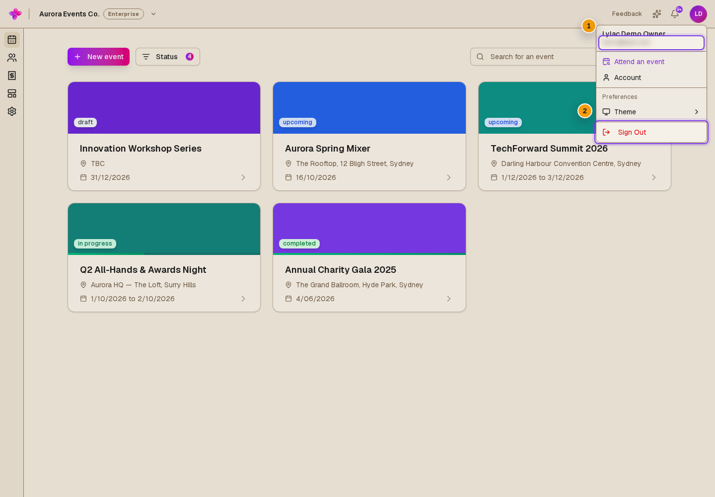715x497 pixels.
Task: Click the 16/10/2026 date text
Action: pos(316,177)
